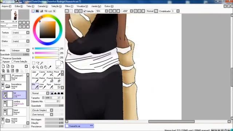Choose the Selecionar selection pen tool
The image size is (233, 131).
coord(57,86)
